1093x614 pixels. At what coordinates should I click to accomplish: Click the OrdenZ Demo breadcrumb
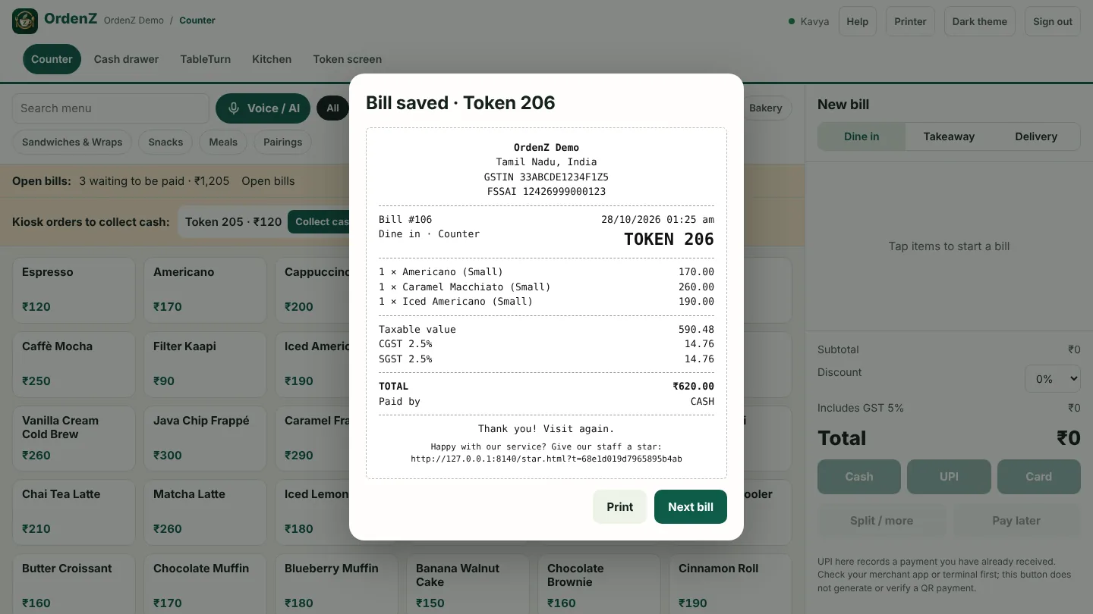click(x=134, y=20)
